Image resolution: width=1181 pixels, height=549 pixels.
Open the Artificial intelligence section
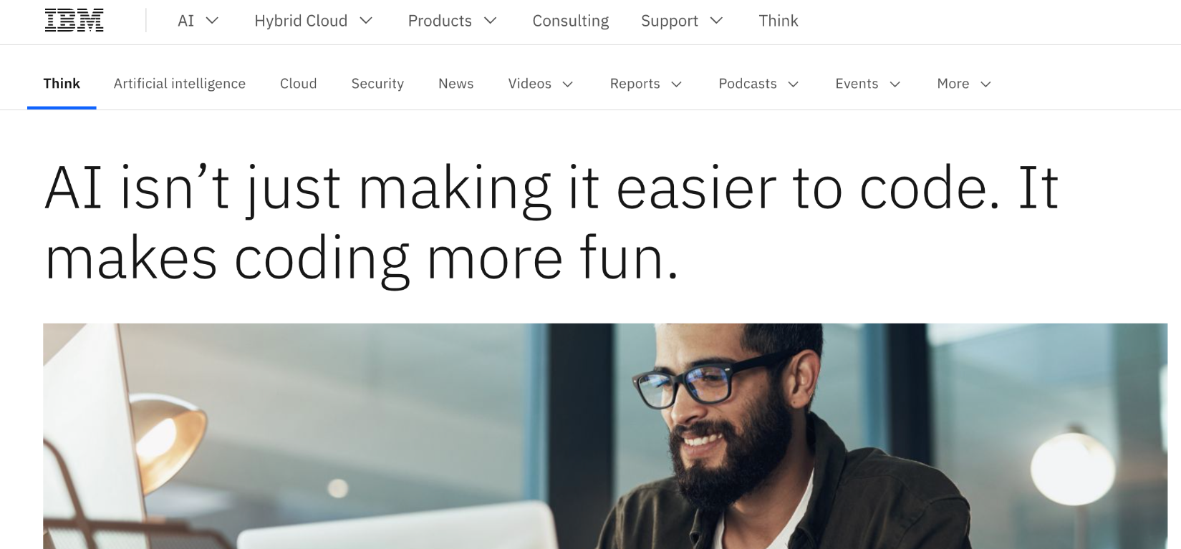pos(180,84)
